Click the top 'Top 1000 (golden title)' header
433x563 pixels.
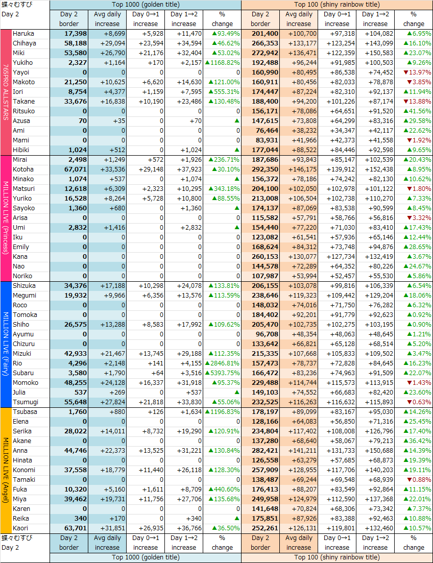pyautogui.click(x=146, y=5)
